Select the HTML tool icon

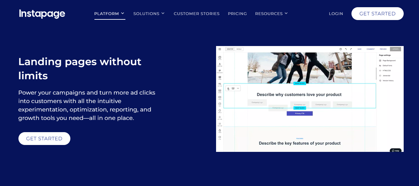click(x=220, y=137)
